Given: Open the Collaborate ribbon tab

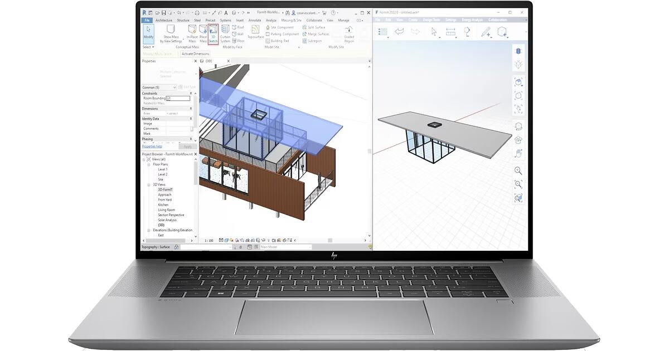Looking at the screenshot, I should tap(314, 20).
